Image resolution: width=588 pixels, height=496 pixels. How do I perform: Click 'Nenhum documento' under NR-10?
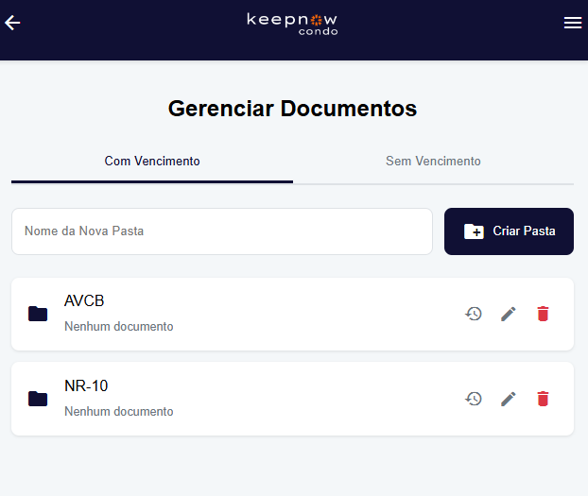(119, 412)
